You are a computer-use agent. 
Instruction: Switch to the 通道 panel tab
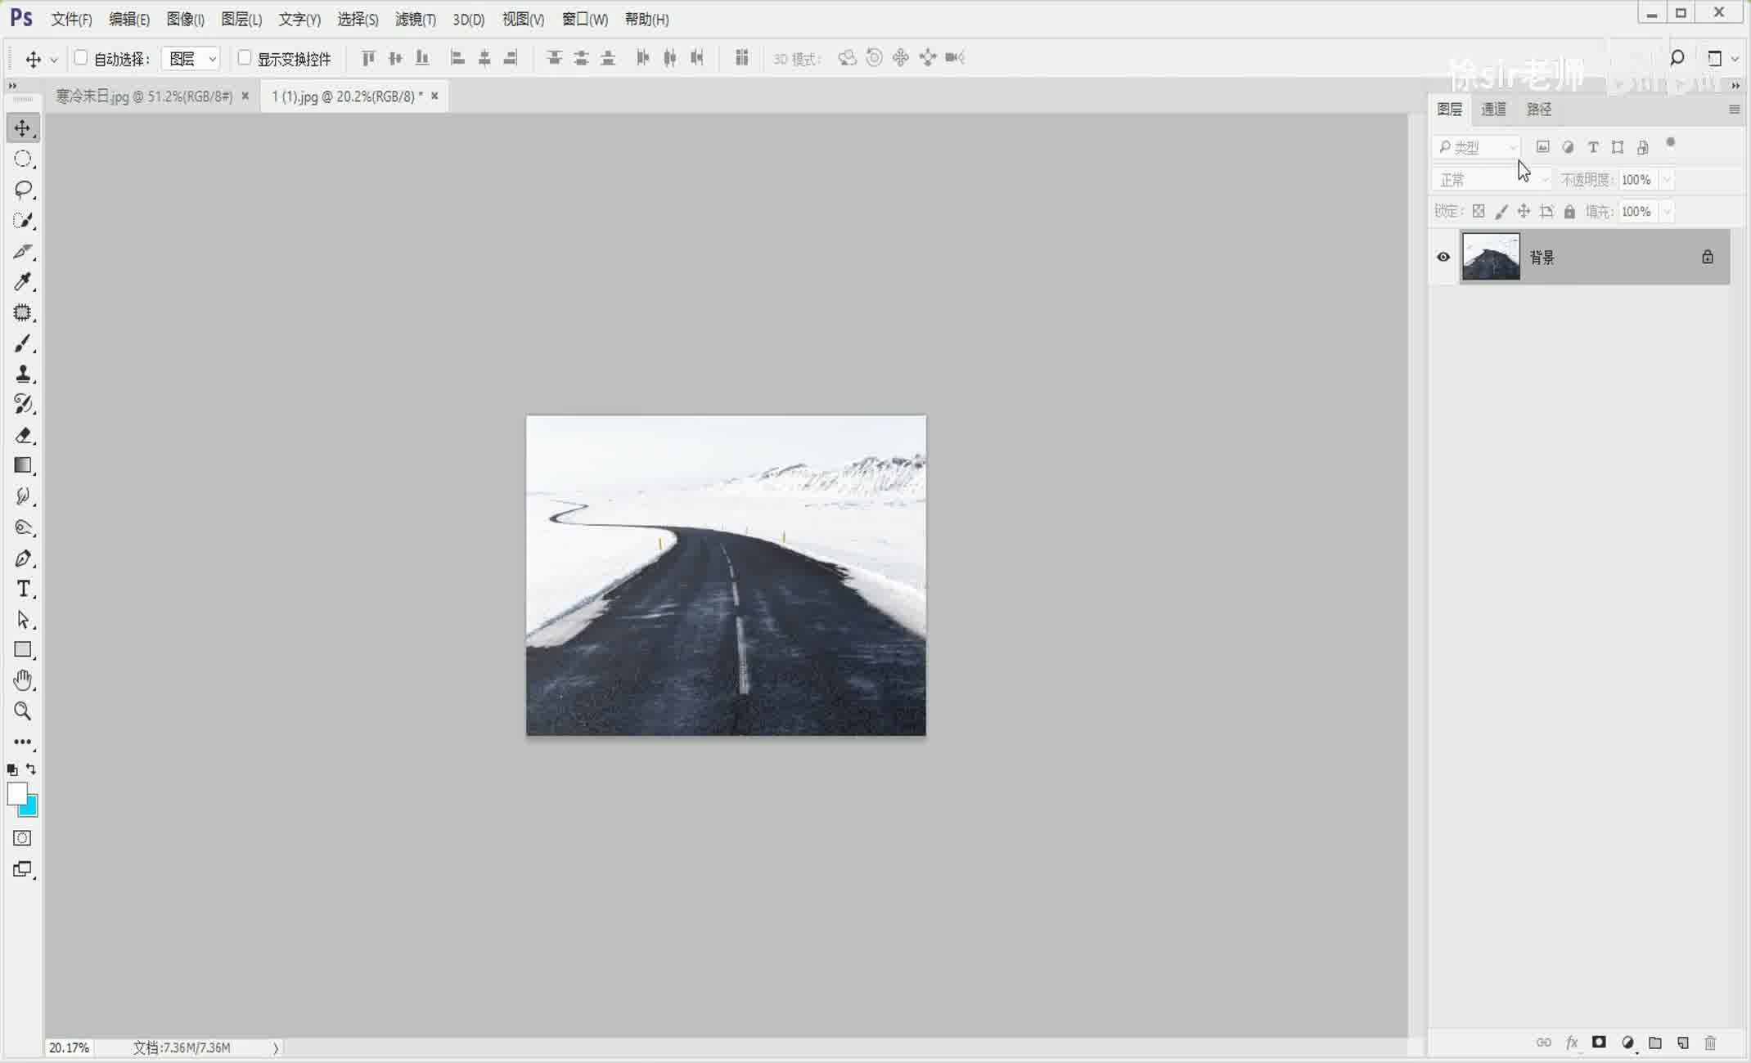tap(1493, 109)
